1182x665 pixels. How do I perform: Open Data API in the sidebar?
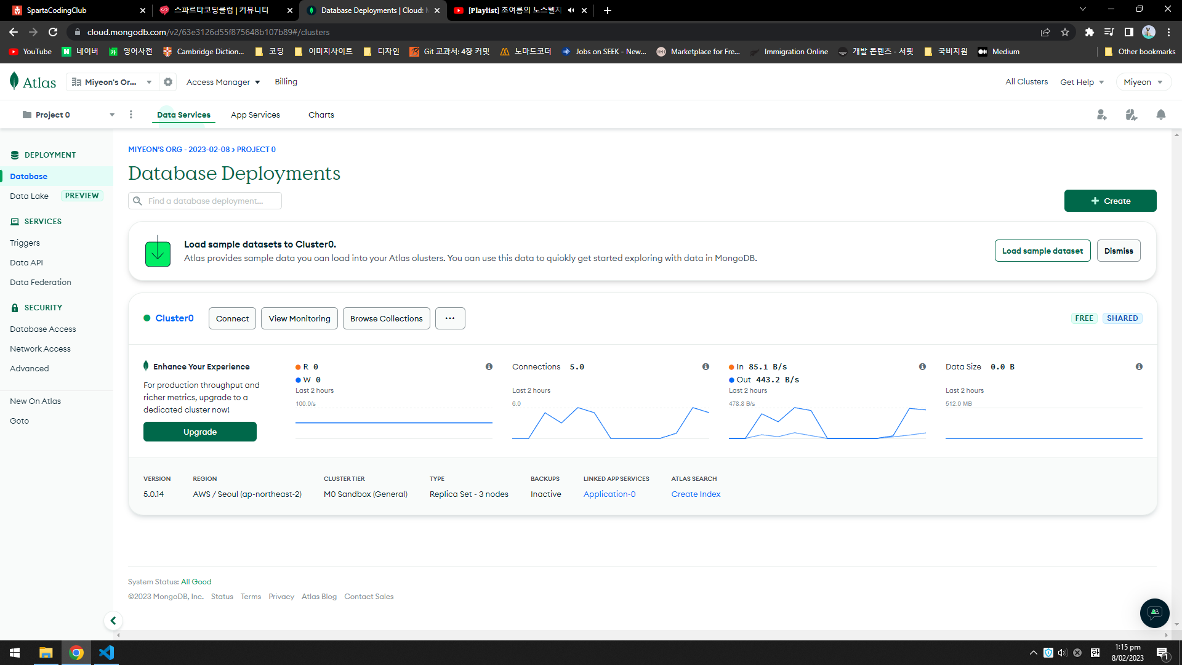click(26, 262)
